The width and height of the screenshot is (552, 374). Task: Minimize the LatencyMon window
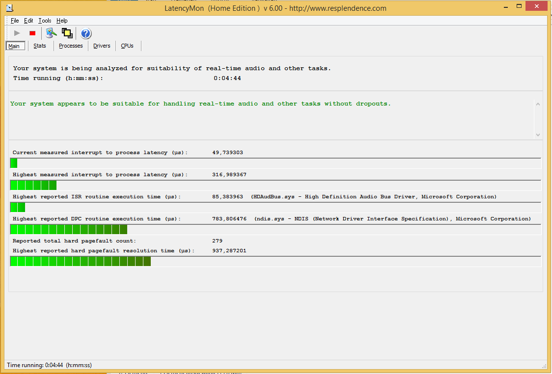click(x=506, y=7)
